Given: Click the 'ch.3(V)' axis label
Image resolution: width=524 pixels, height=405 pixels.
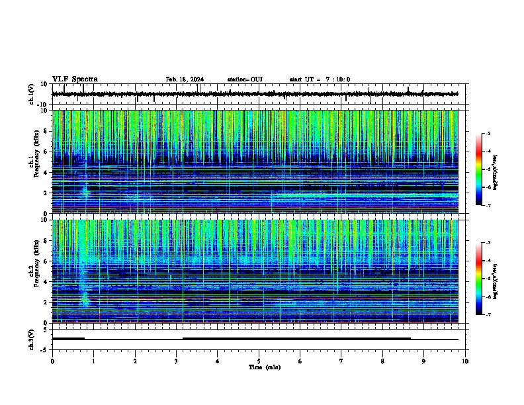Looking at the screenshot, I should (32, 340).
